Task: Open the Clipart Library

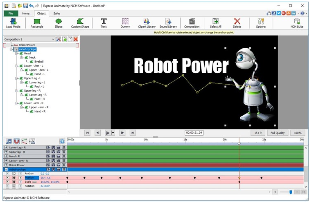Action: coord(146,23)
